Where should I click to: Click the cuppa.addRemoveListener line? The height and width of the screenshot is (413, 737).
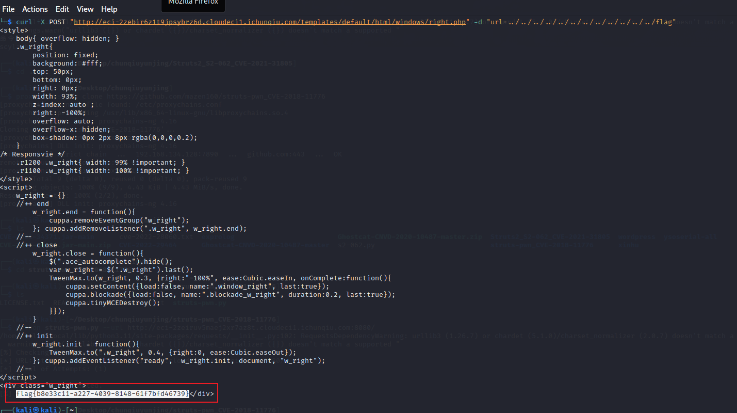pos(140,229)
